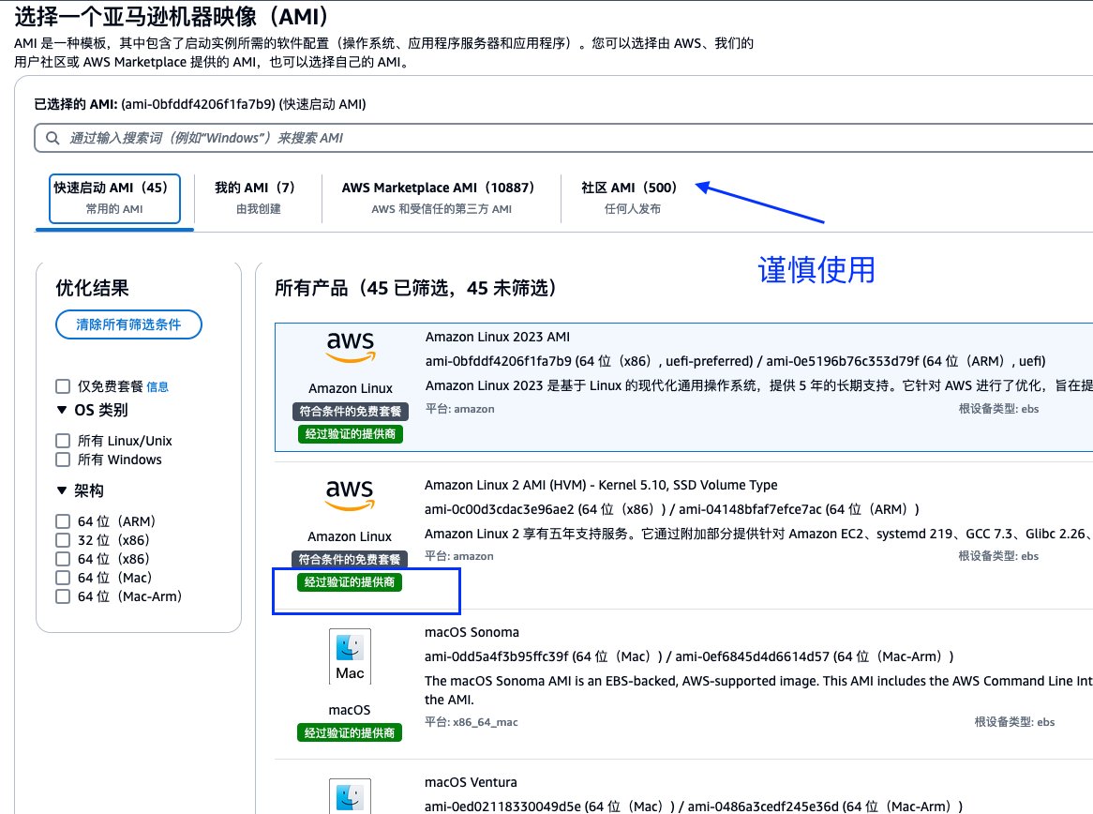Click the macOS Sonoma Mac icon

pos(350,656)
